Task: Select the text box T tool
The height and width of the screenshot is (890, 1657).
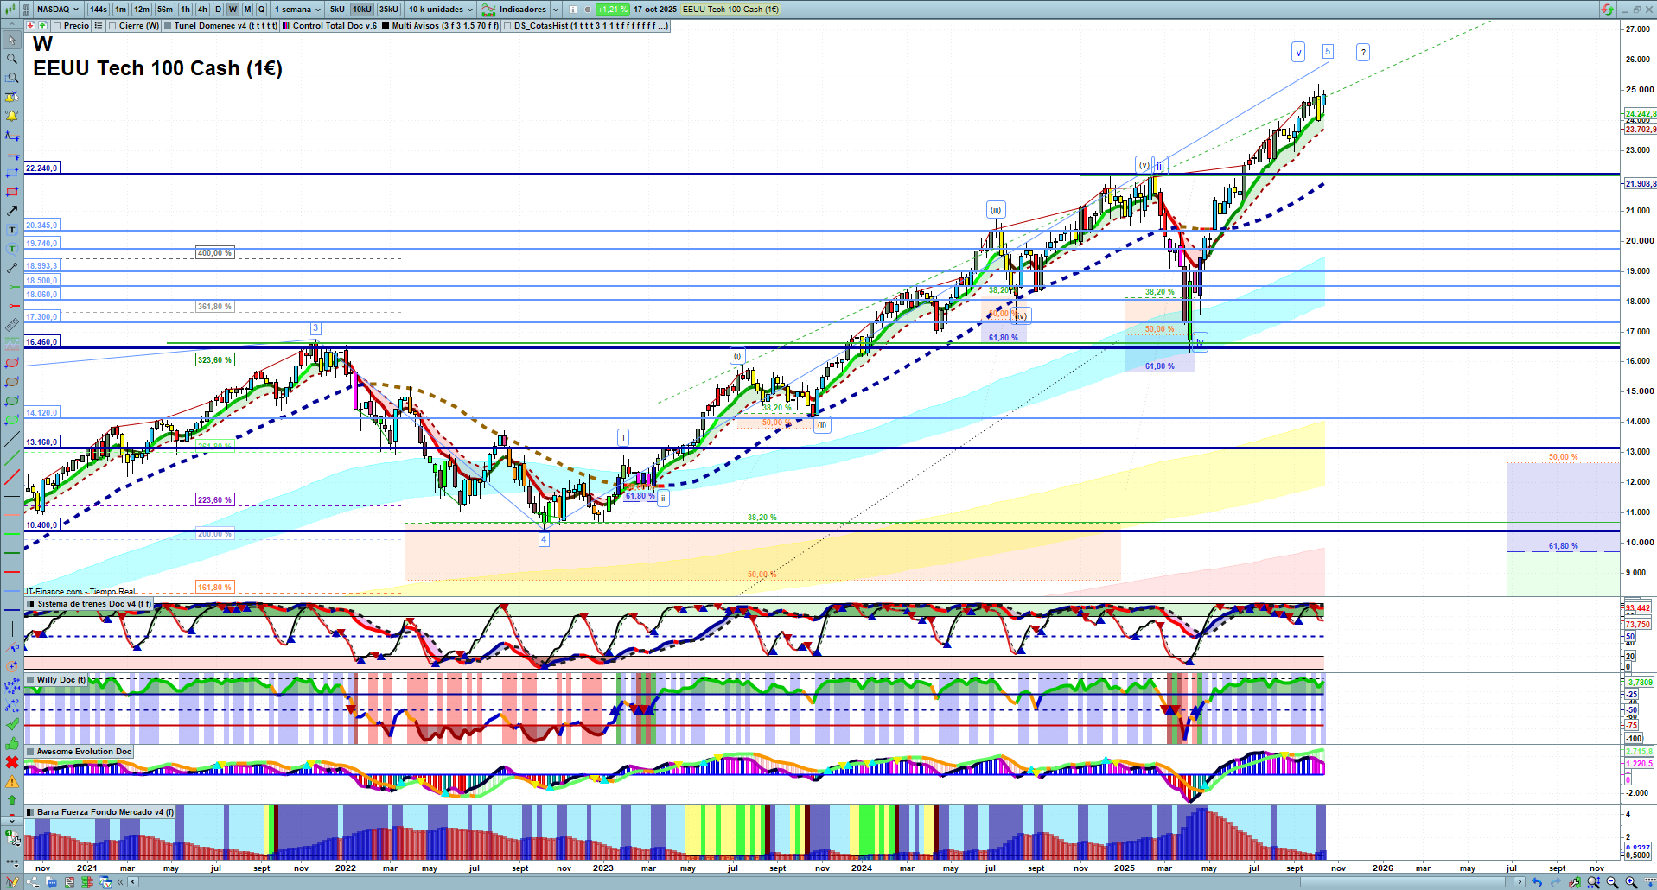Action: [12, 230]
